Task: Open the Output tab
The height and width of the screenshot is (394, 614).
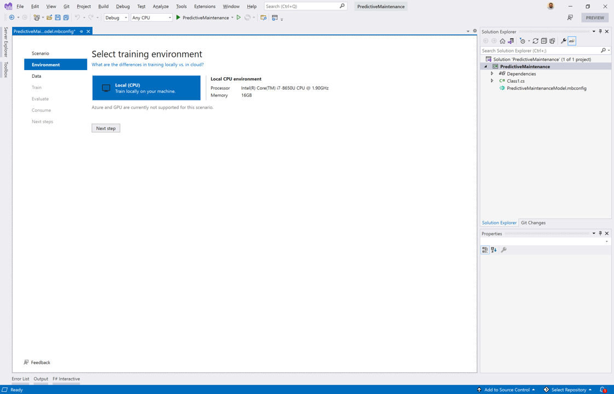Action: pos(40,379)
